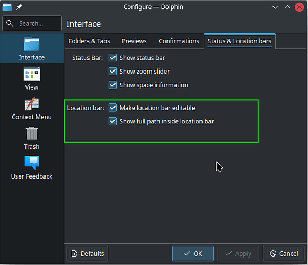308x265 pixels.
Task: Focus the Search settings input field
Action: [32, 23]
